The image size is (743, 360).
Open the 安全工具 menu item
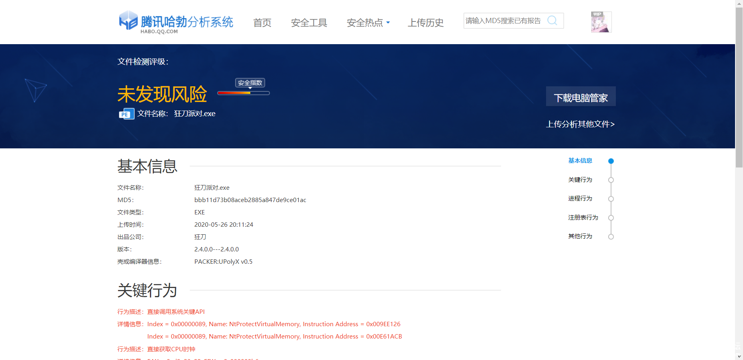pos(309,23)
